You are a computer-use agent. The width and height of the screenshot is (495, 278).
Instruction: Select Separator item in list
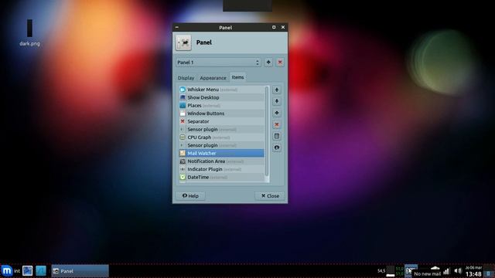pos(222,121)
